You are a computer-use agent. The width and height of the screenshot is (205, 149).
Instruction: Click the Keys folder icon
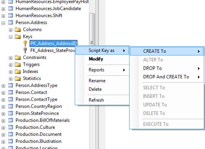(18, 36)
